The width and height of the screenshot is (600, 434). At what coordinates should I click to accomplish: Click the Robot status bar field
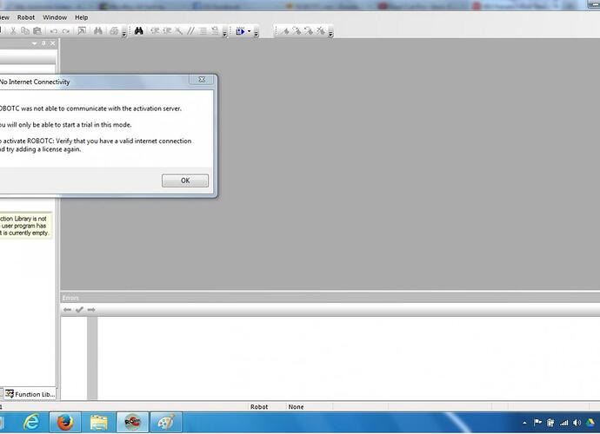pyautogui.click(x=267, y=407)
